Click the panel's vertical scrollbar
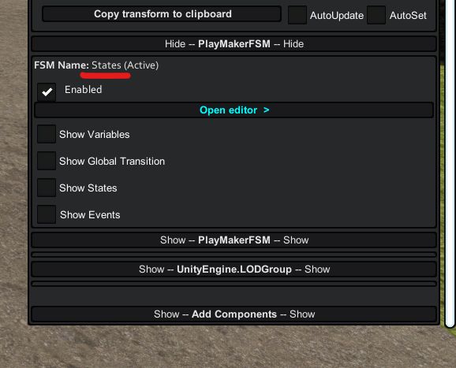The height and width of the screenshot is (368, 456). (x=450, y=162)
